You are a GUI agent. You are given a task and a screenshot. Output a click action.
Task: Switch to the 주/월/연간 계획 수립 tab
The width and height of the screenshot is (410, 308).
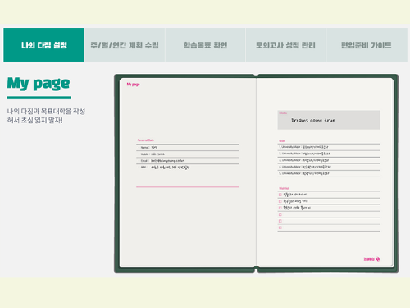click(x=125, y=45)
